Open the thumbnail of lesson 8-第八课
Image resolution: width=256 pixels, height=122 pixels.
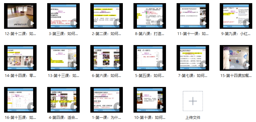tap(150, 16)
